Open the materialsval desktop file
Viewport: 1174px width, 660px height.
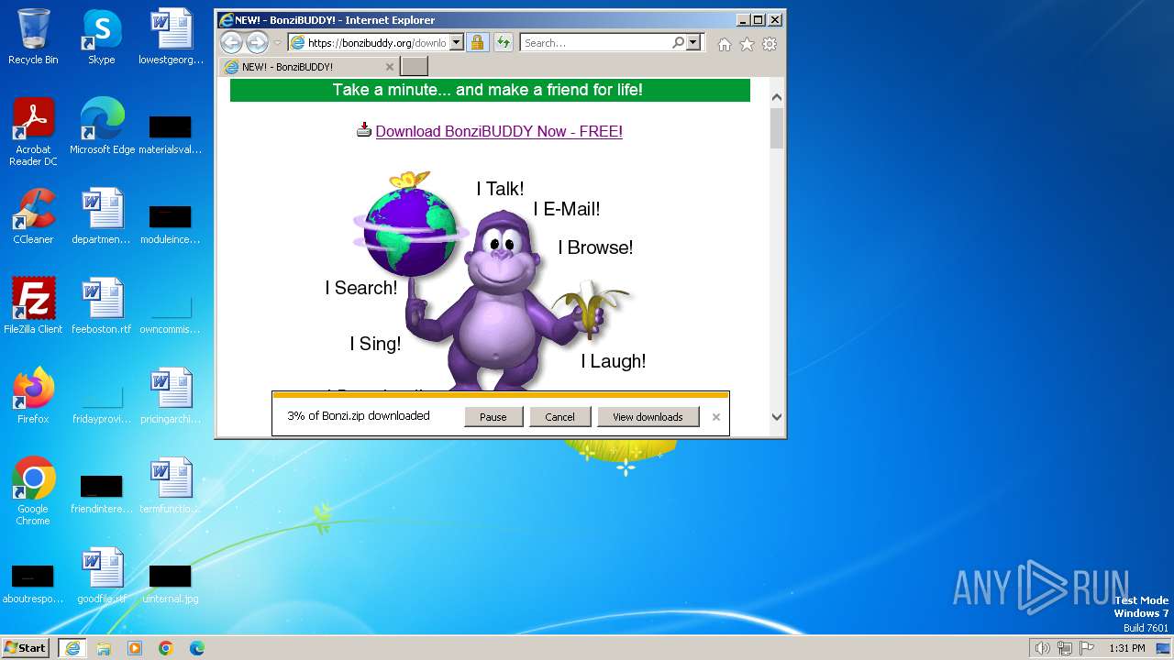coord(171,133)
